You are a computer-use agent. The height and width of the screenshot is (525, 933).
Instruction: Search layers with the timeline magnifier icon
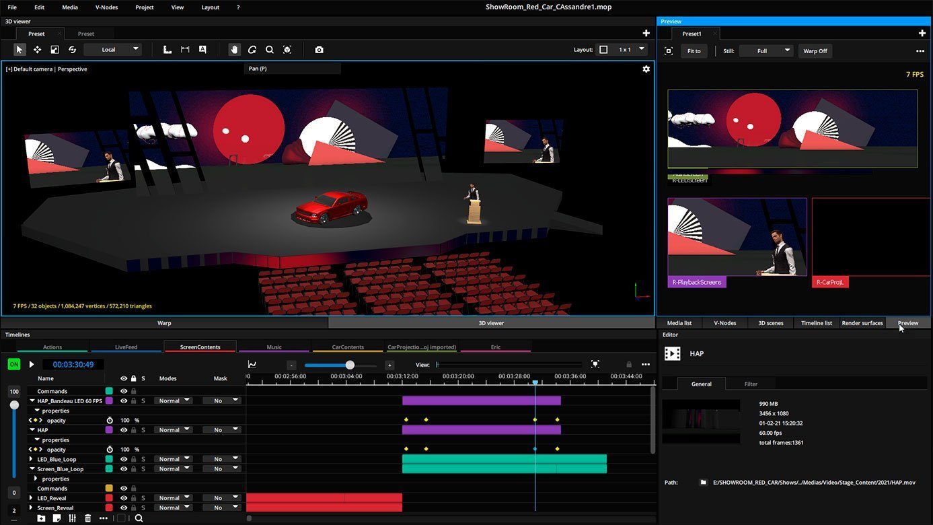[139, 518]
